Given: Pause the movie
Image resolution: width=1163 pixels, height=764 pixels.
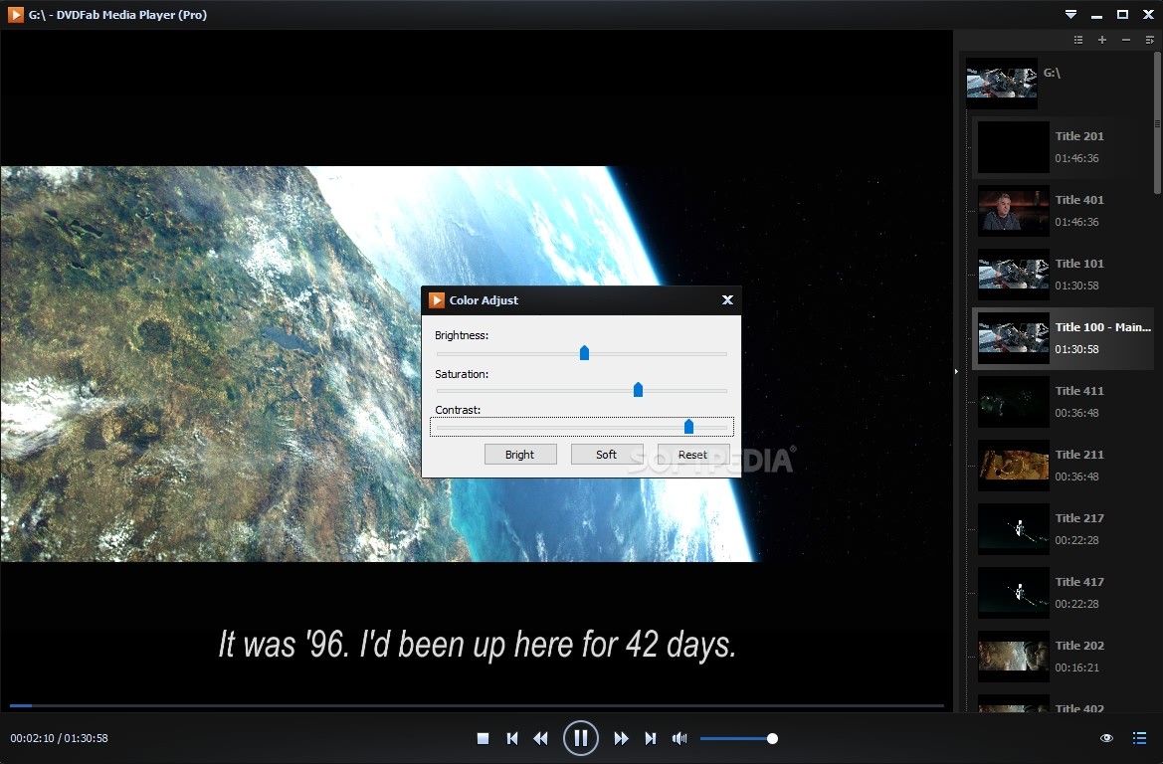Looking at the screenshot, I should coord(581,738).
